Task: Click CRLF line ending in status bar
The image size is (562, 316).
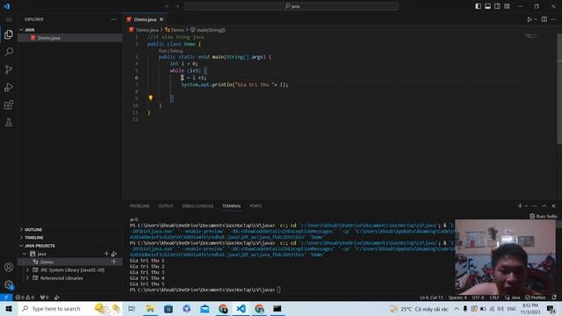Action: 494,298
